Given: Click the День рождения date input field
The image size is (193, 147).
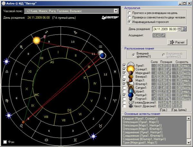Looking at the screenshot, I should tap(165, 29).
